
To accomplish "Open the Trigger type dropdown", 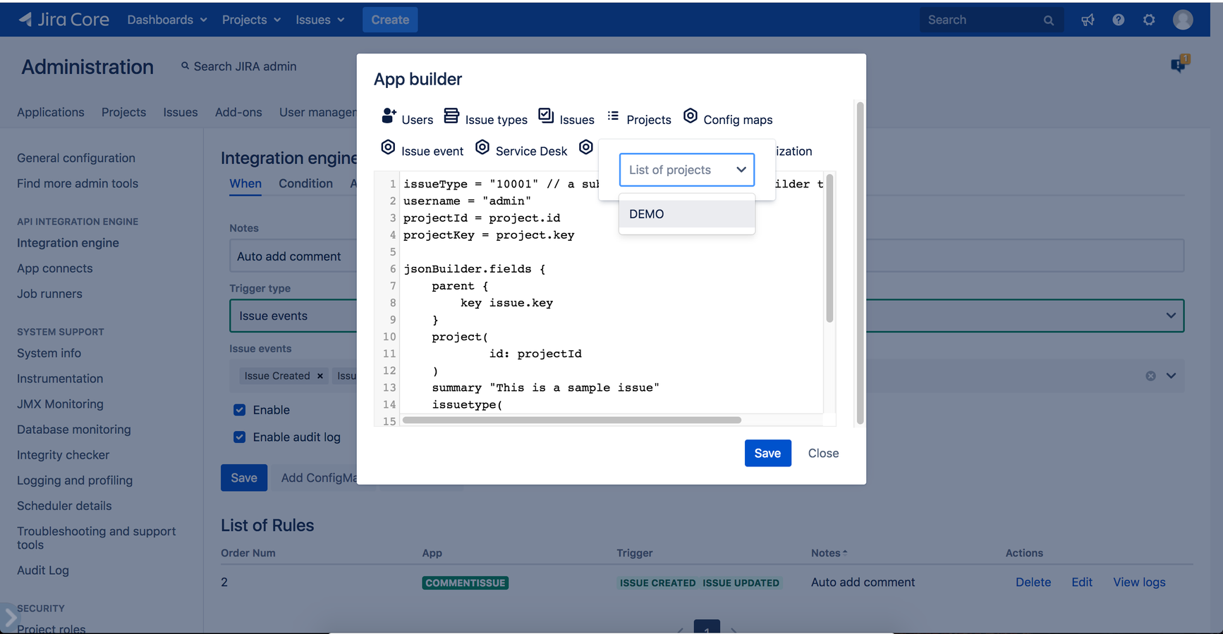I will tap(707, 316).
